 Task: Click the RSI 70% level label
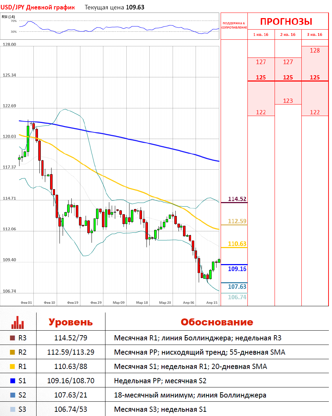14,21
